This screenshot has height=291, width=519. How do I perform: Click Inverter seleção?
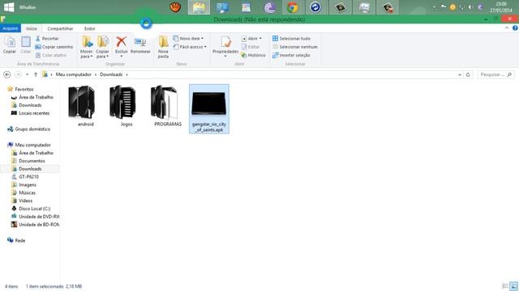[291, 55]
